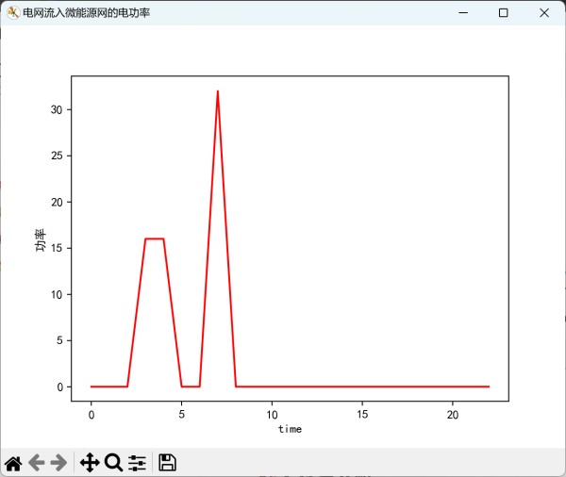The height and width of the screenshot is (477, 566).
Task: Go back to the previous plot view
Action: (x=36, y=462)
